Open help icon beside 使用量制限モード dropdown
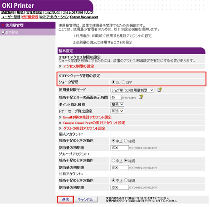 160,90
